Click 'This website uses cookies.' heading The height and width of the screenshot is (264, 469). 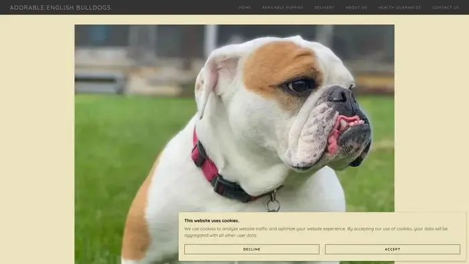click(x=212, y=220)
